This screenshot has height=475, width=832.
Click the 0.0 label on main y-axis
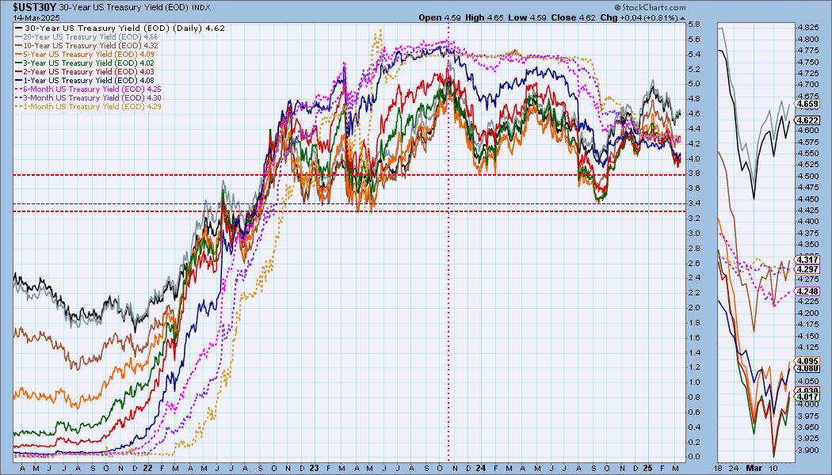point(693,457)
